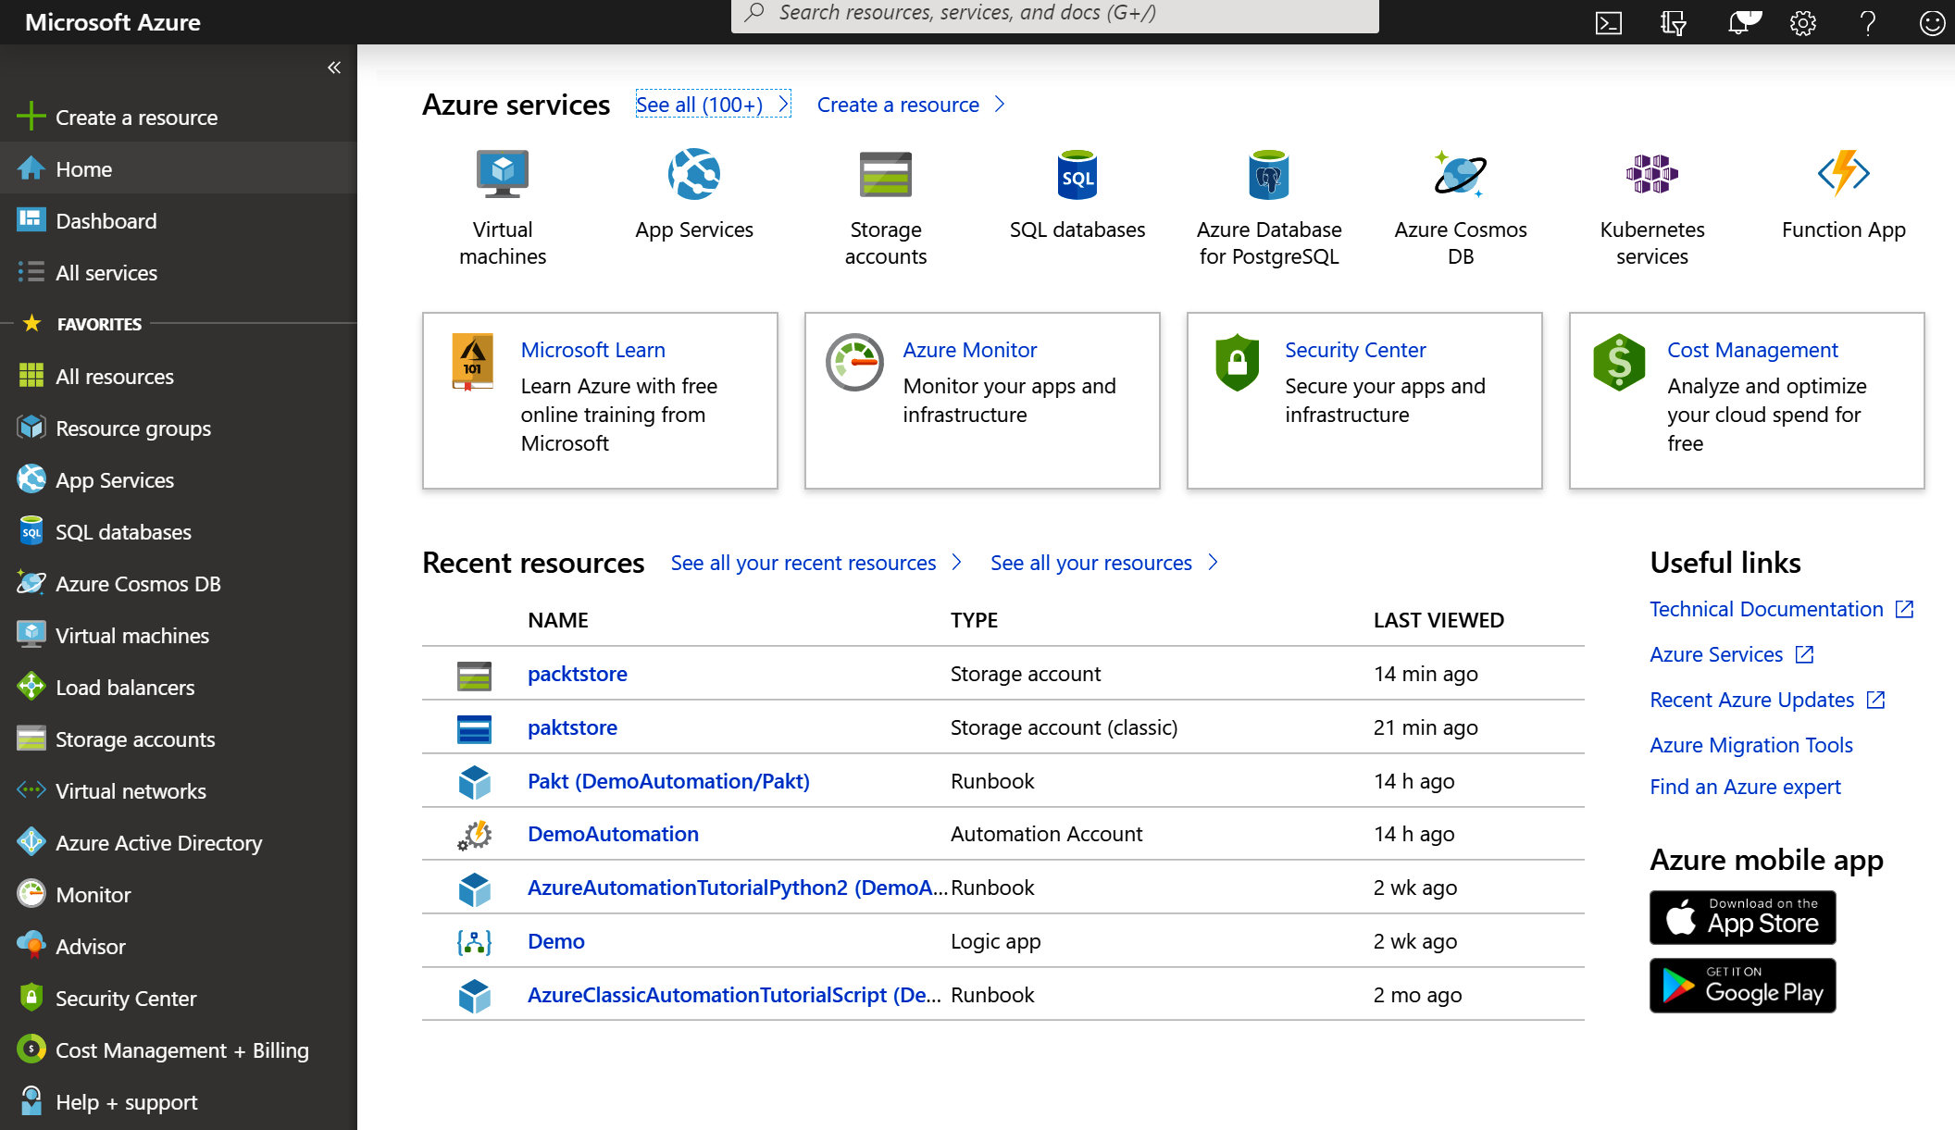Image resolution: width=1955 pixels, height=1130 pixels.
Task: Click Azure Cosmos DB sidebar icon
Action: pos(31,583)
